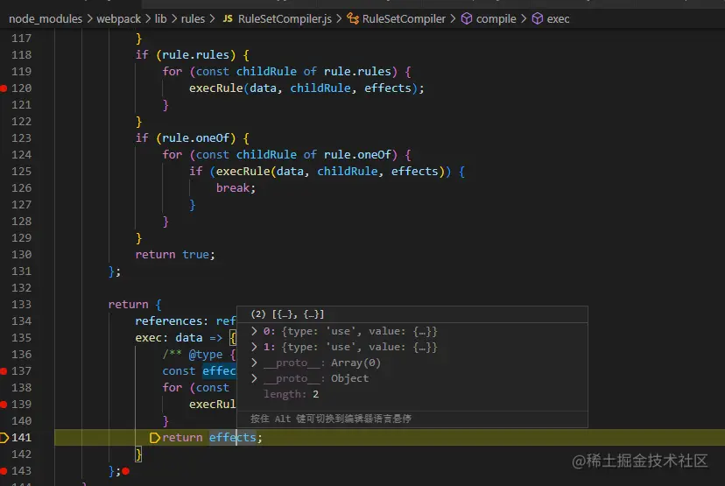Viewport: 725px width, 486px height.
Task: Expand array item 0 in the debug hover
Action: [254, 331]
